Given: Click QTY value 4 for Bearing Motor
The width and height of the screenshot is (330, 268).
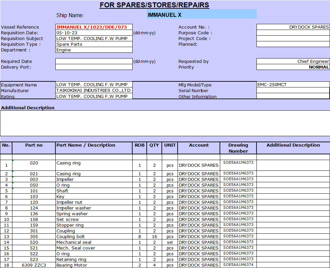Looking at the screenshot, I should pyautogui.click(x=154, y=265).
